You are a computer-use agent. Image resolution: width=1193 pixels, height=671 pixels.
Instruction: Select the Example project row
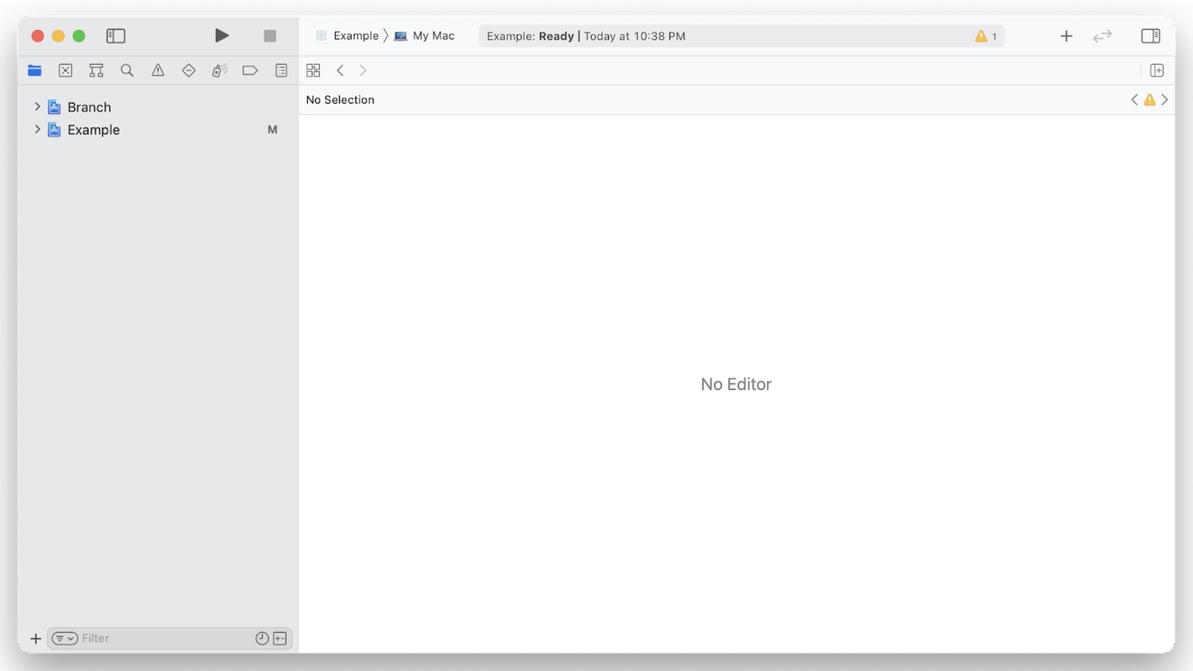[x=158, y=130]
